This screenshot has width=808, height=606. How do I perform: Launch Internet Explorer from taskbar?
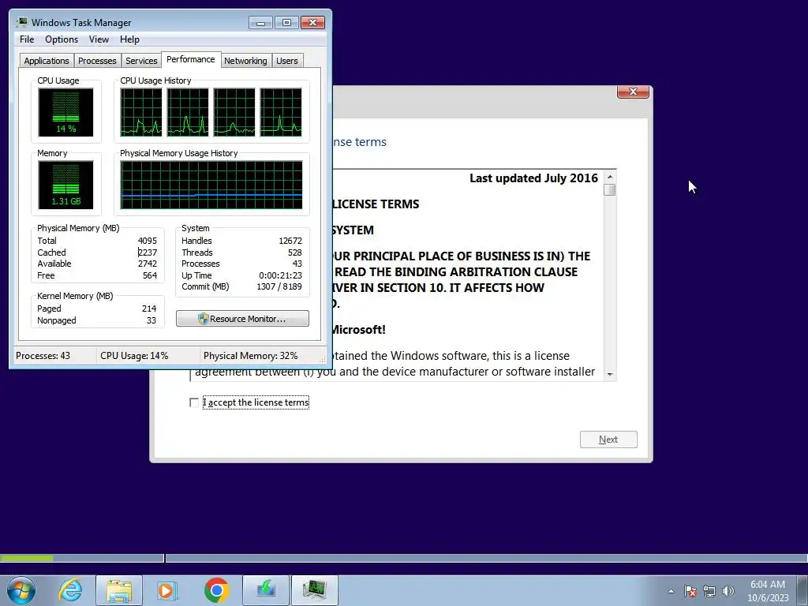70,590
